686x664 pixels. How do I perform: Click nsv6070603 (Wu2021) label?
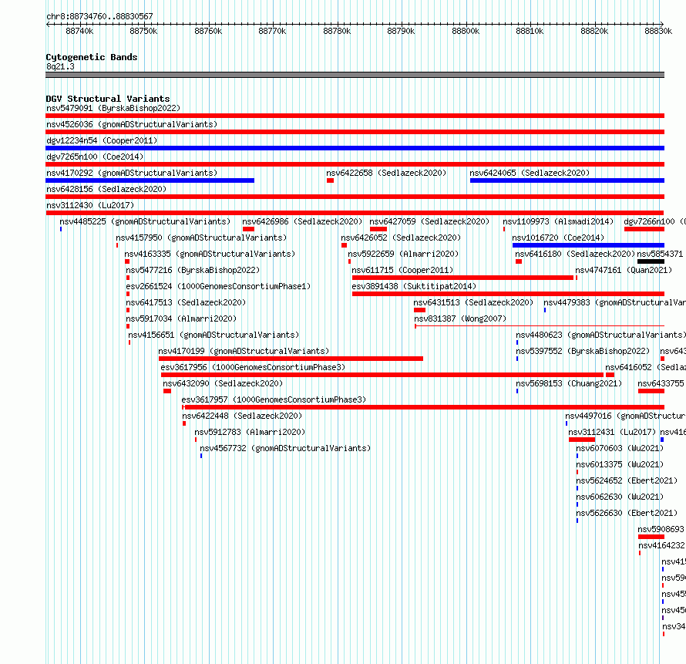(x=620, y=448)
